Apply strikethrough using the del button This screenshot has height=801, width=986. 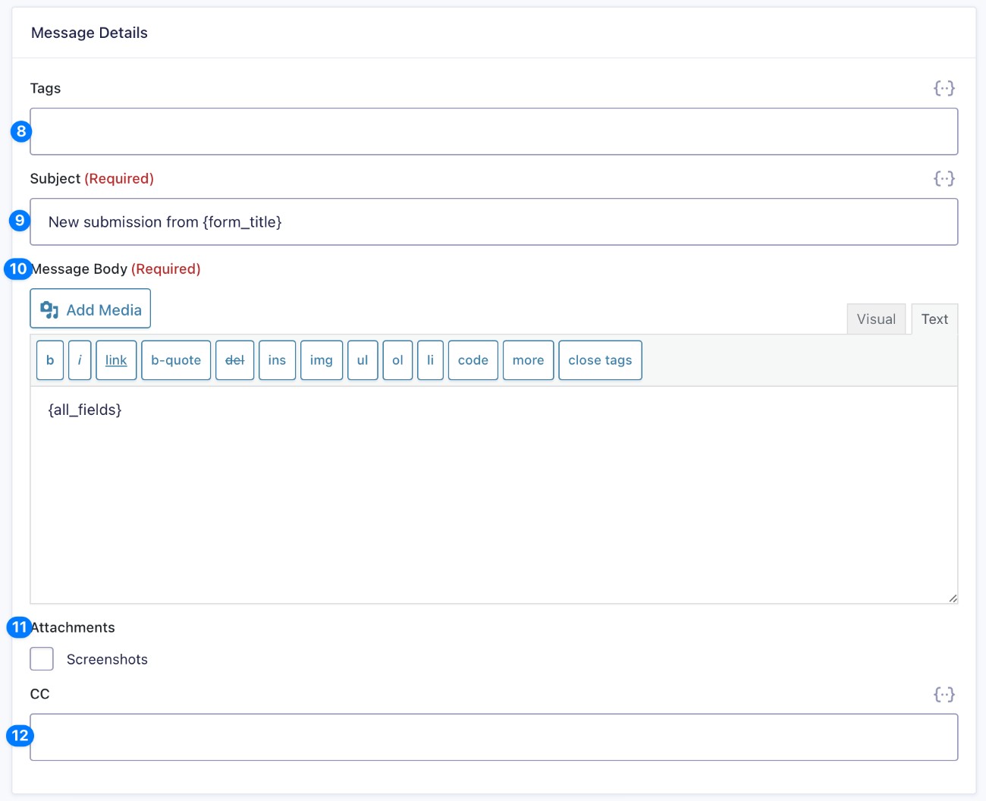point(234,360)
